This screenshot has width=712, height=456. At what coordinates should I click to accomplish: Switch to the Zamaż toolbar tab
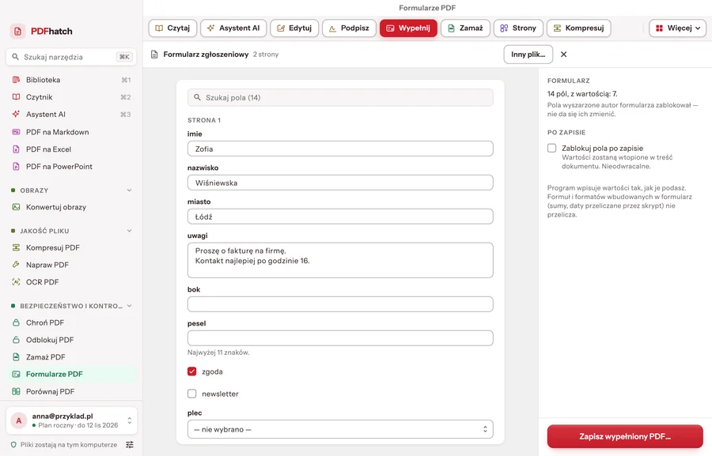point(465,28)
